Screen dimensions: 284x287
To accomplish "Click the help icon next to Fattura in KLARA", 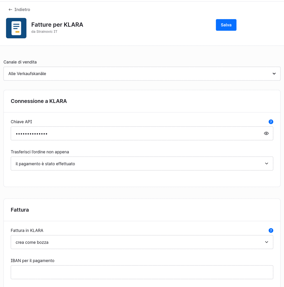I will click(271, 230).
